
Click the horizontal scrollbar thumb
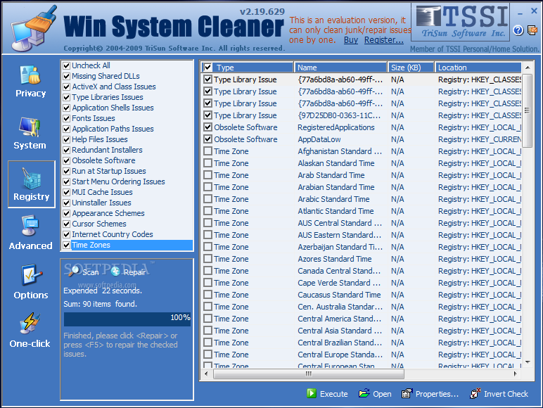(309, 374)
